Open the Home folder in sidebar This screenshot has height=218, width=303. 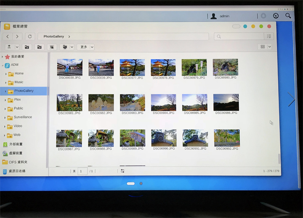click(19, 73)
